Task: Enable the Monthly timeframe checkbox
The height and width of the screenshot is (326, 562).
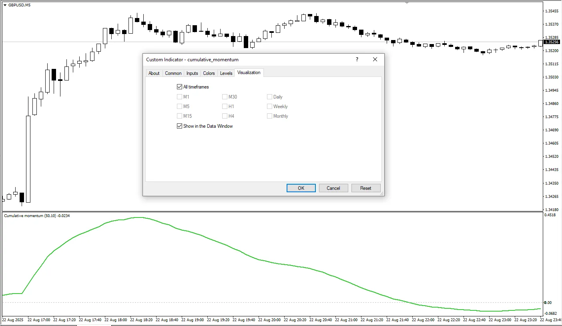Action: point(269,116)
